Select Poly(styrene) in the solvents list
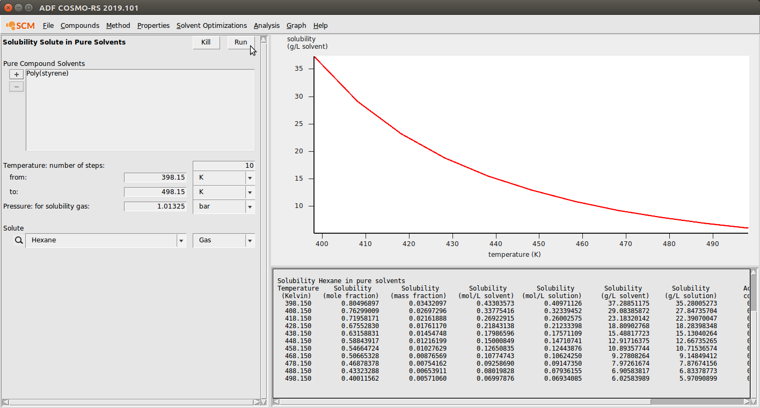760x408 pixels. click(47, 73)
